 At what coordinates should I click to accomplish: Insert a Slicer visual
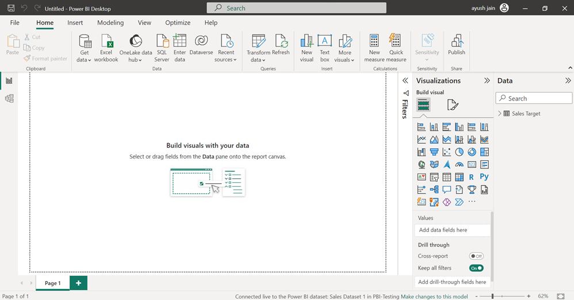point(434,177)
